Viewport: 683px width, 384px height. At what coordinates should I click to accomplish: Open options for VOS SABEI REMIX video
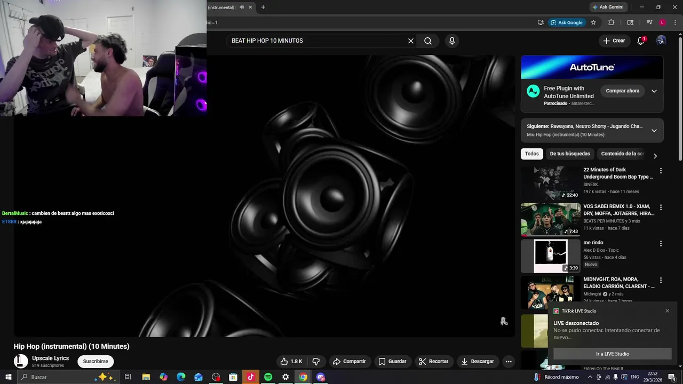(x=661, y=207)
